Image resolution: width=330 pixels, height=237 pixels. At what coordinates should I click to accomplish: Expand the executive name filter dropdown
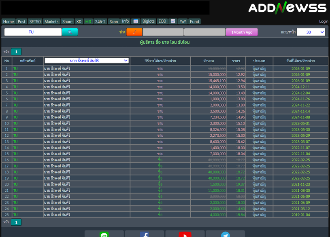tap(87, 61)
